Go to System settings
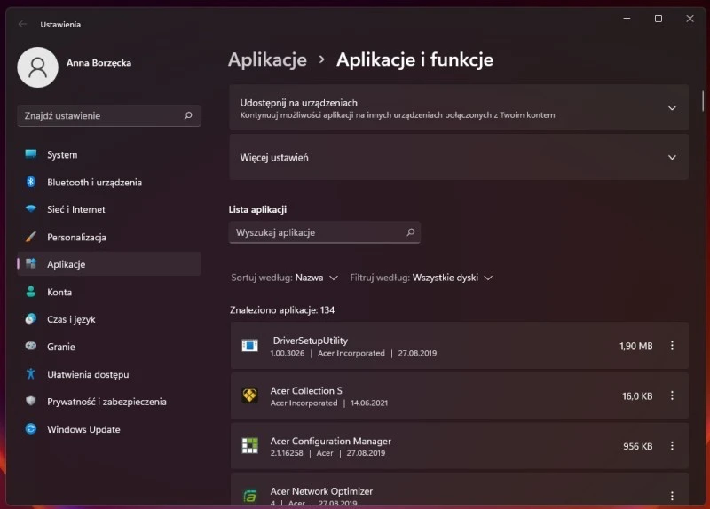Viewport: 710px width, 509px height. tap(109, 154)
